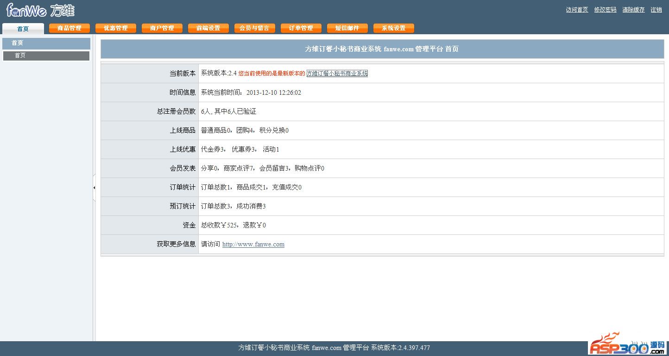Click the 上线商品 row label

click(x=183, y=130)
